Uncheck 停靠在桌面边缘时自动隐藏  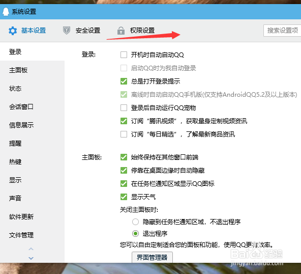click(124, 171)
